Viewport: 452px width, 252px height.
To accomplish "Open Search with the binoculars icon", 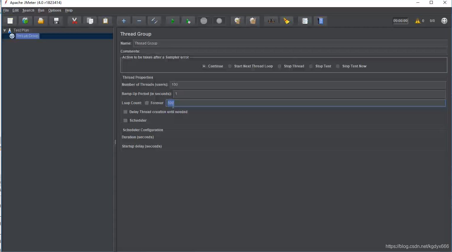I will click(271, 21).
